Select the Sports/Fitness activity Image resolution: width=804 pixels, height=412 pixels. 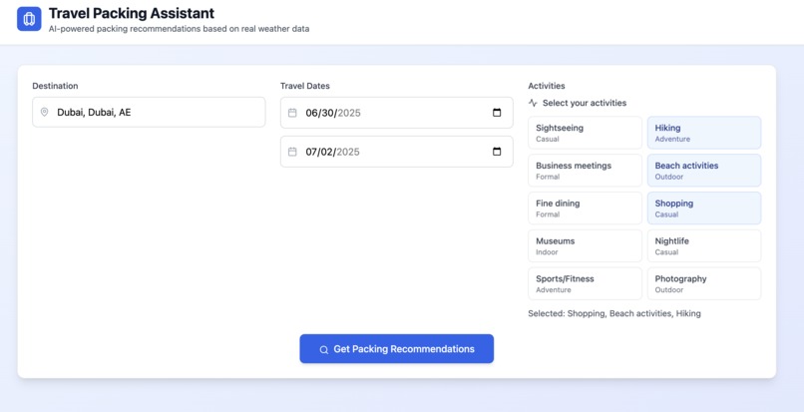586,283
